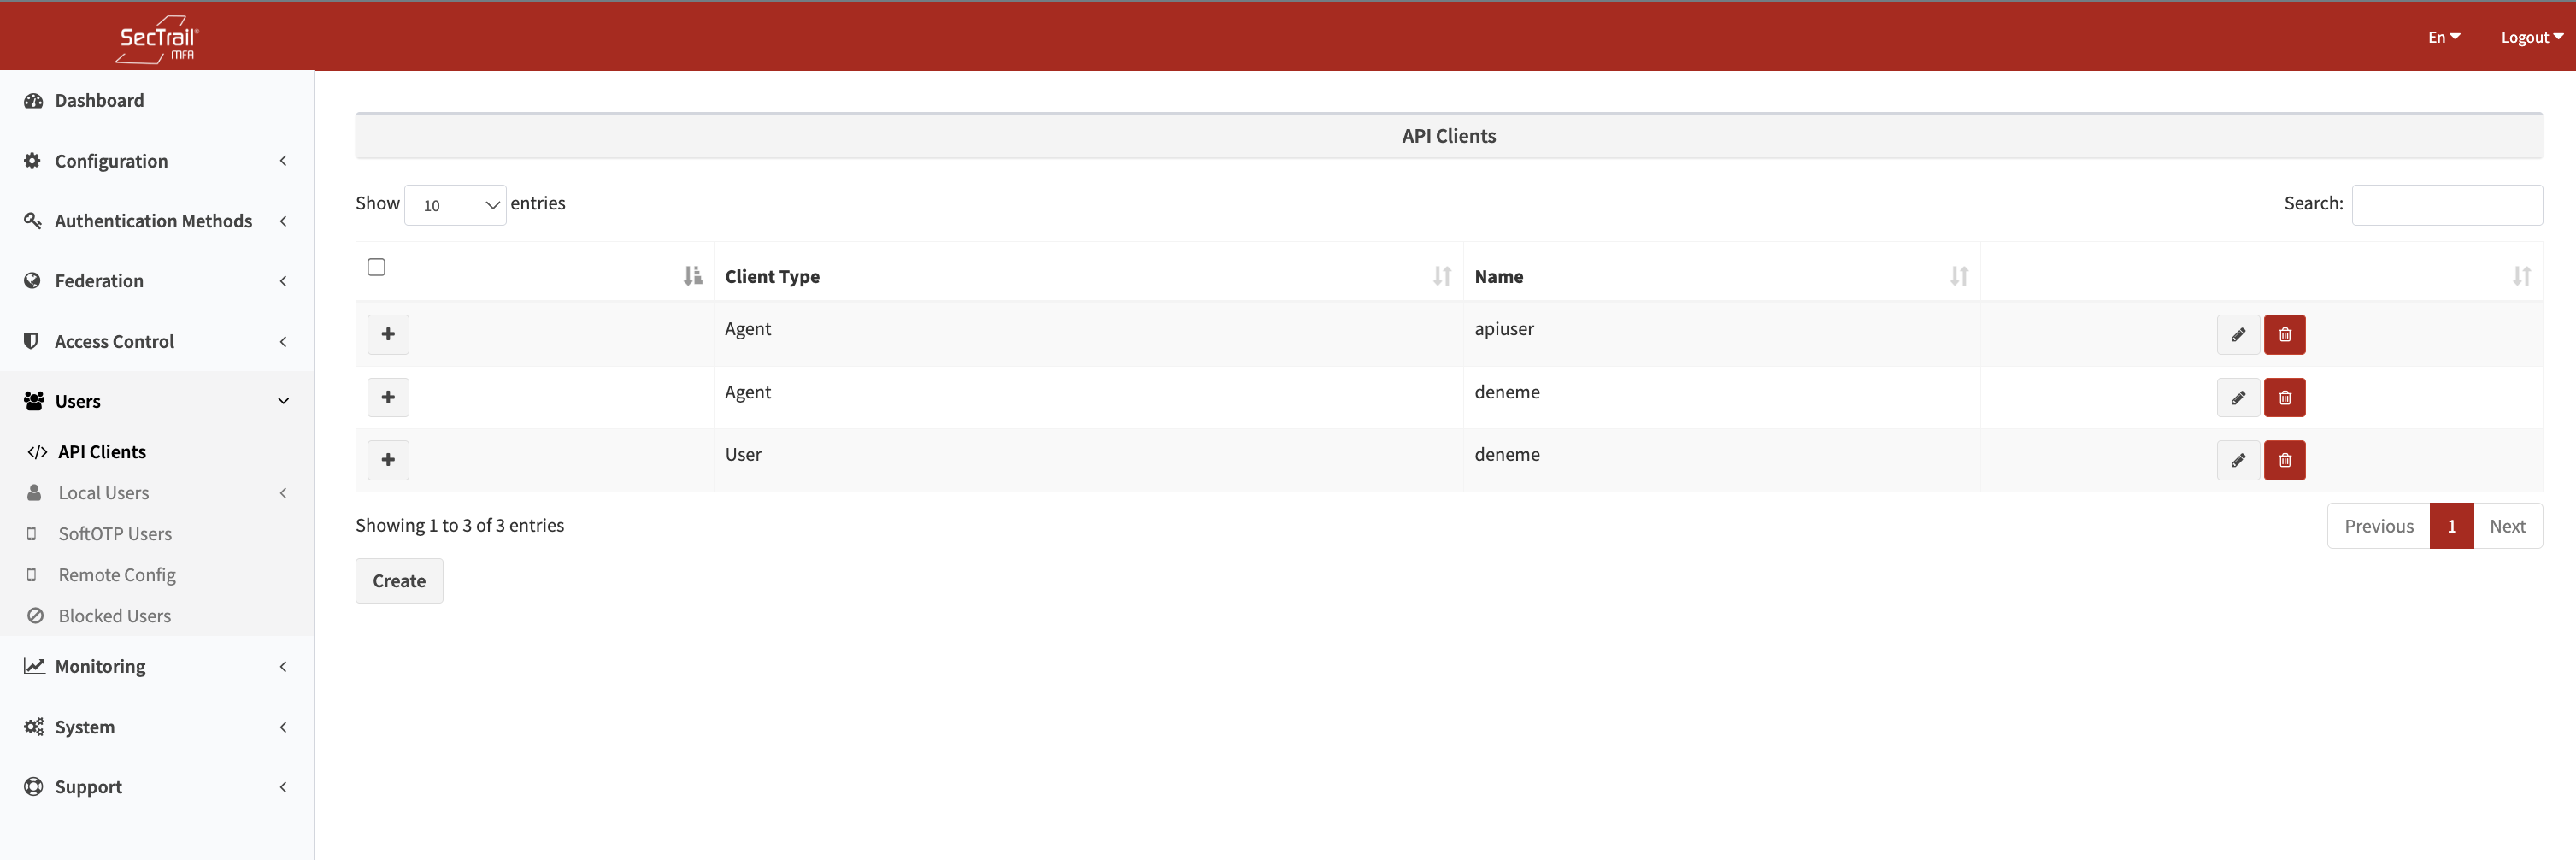Click the edit pencil for apiuser
2576x860 pixels.
[x=2237, y=335]
